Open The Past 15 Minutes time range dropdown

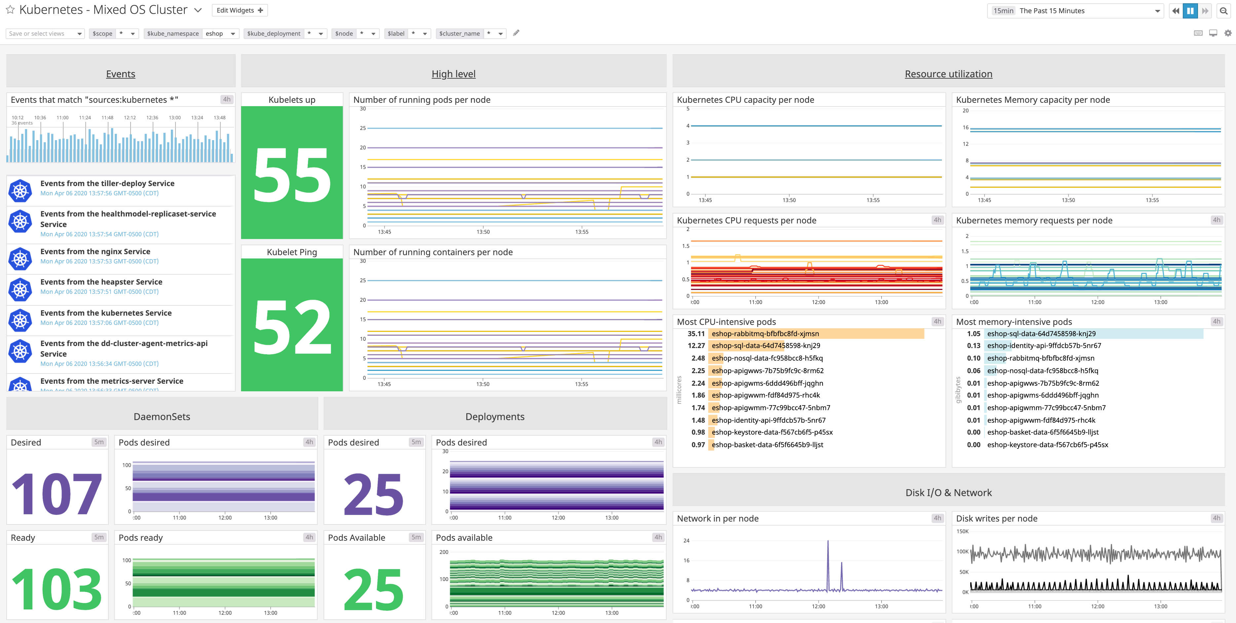click(1075, 11)
